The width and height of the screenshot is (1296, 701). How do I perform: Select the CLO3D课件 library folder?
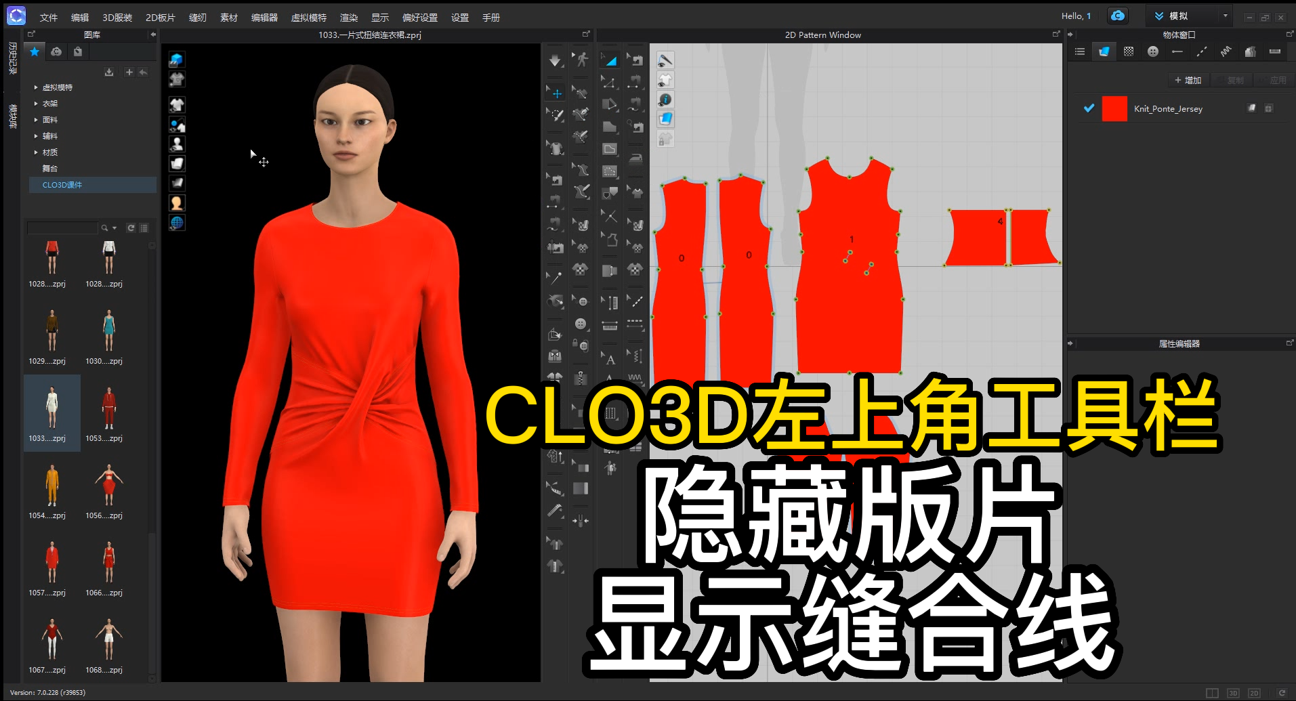[92, 185]
